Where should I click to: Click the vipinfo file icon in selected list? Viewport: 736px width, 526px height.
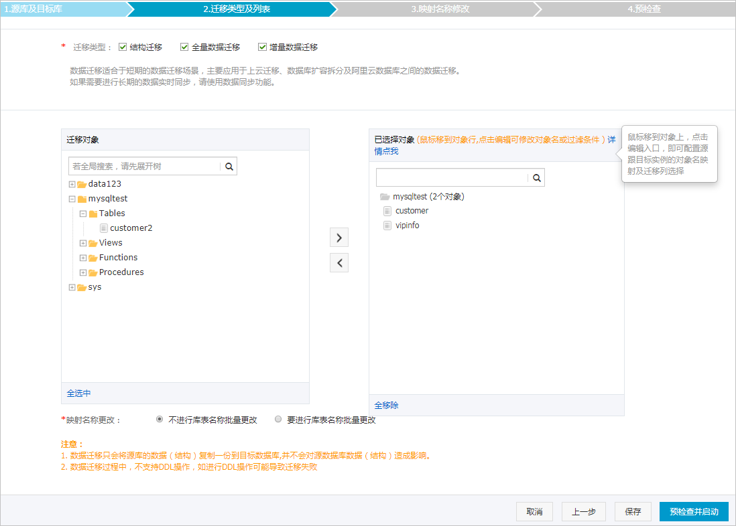[387, 226]
